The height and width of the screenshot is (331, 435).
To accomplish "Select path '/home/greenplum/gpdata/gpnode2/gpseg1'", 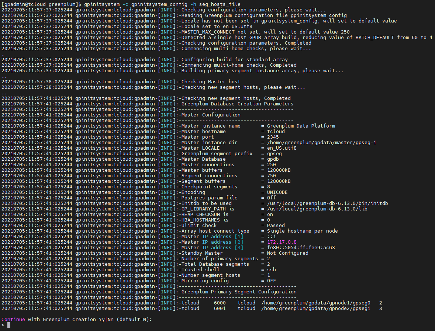I will coord(316,309).
